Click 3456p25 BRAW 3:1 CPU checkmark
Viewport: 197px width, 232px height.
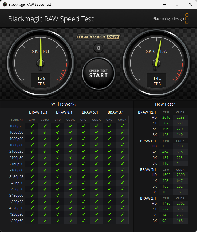(x=109, y=176)
